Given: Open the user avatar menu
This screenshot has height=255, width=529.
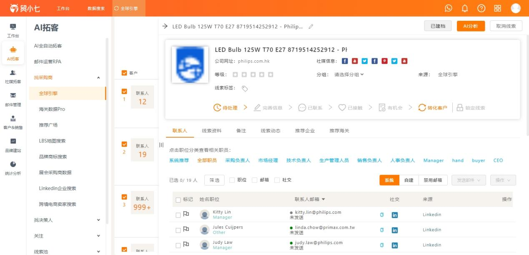Looking at the screenshot, I should pyautogui.click(x=516, y=8).
